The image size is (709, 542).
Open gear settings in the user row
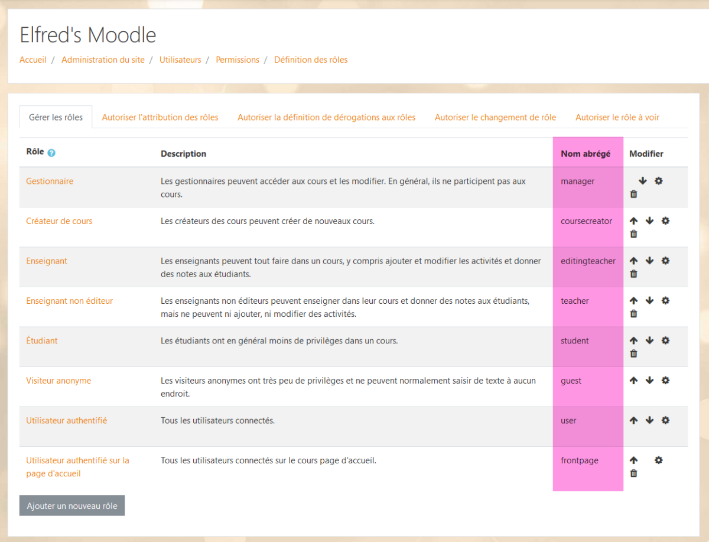pos(665,420)
